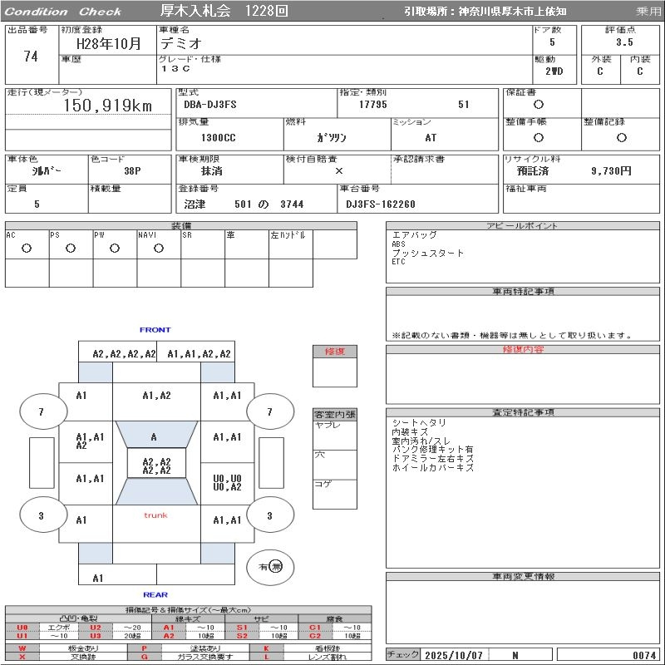665x665 pixels.
Task: Toggle the AC equipment circle
Action: [x=27, y=248]
